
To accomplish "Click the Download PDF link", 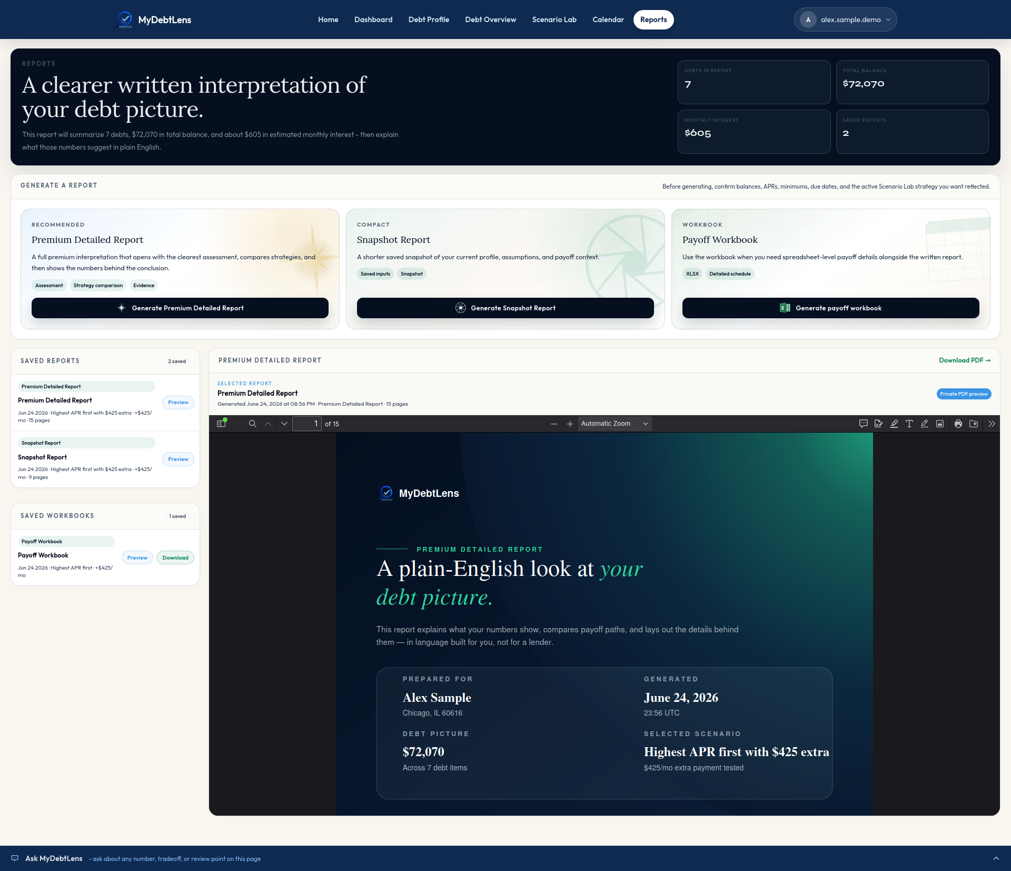I will click(965, 360).
